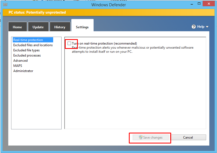This screenshot has height=153, width=217.
Task: Minimize the Windows Defender window
Action: click(x=192, y=4)
